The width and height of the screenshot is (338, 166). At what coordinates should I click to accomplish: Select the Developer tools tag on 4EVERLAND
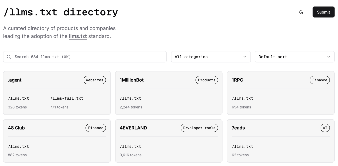[199, 128]
